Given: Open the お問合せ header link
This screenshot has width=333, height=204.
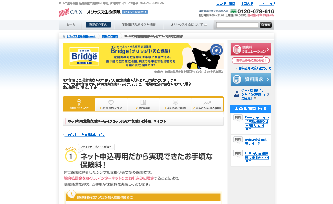Looking at the screenshot, I should pos(247,4).
